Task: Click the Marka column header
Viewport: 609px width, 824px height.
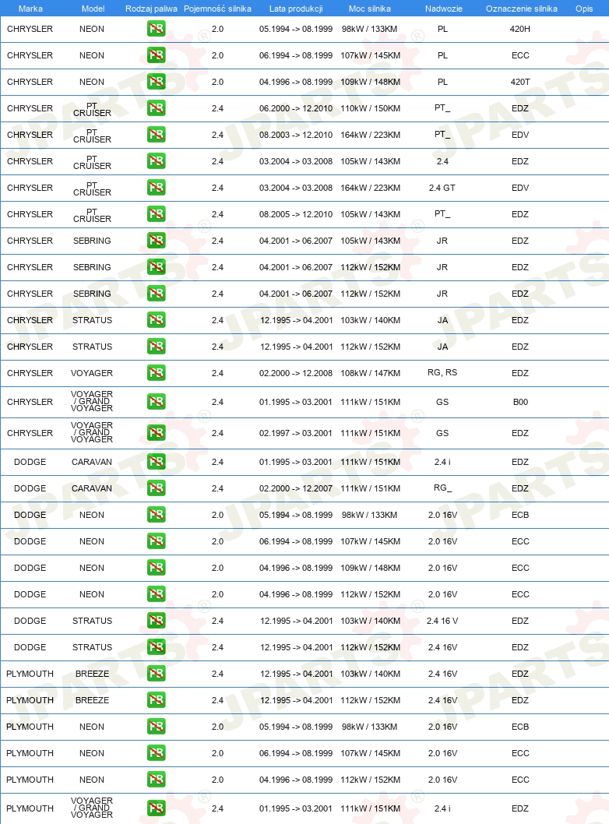Action: pyautogui.click(x=30, y=9)
